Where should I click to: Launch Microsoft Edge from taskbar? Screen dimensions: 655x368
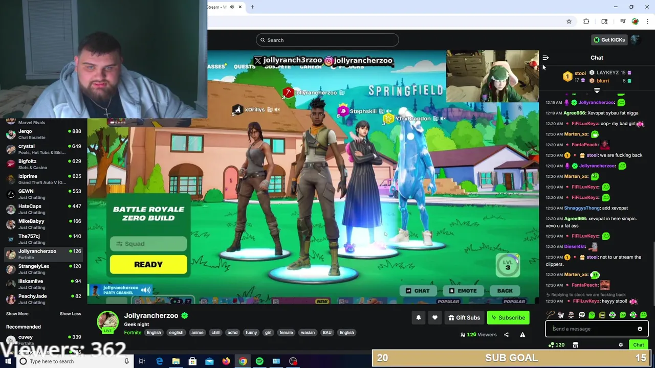159,361
